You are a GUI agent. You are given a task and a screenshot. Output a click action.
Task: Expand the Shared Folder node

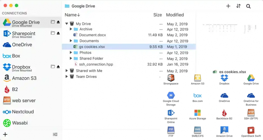(x=71, y=58)
